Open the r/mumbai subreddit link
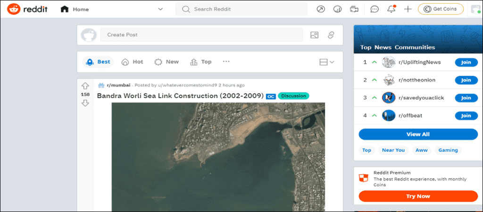The height and width of the screenshot is (212, 483). coord(118,85)
